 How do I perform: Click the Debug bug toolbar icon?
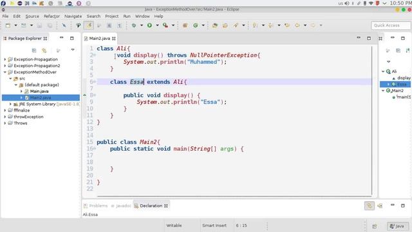point(134,25)
